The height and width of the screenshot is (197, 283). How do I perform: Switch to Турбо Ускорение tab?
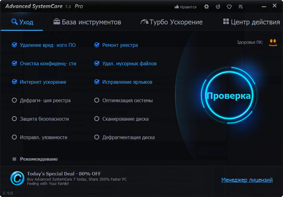click(x=172, y=22)
